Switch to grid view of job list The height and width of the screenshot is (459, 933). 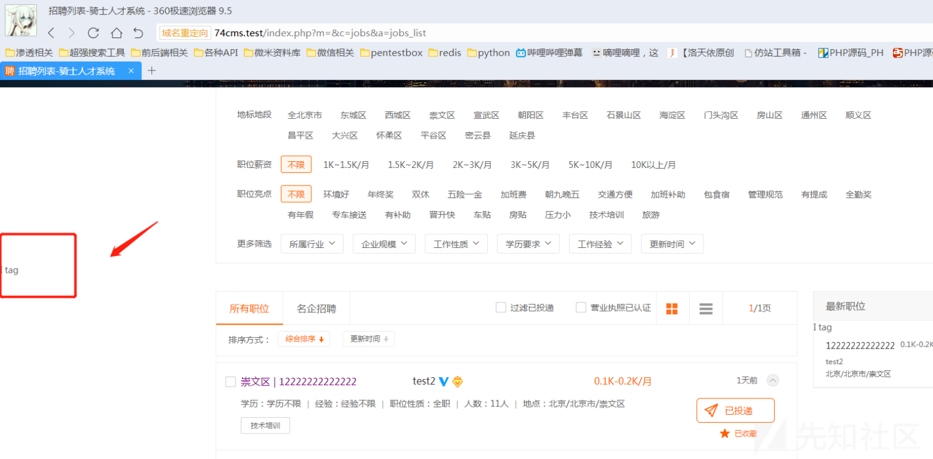coord(672,308)
